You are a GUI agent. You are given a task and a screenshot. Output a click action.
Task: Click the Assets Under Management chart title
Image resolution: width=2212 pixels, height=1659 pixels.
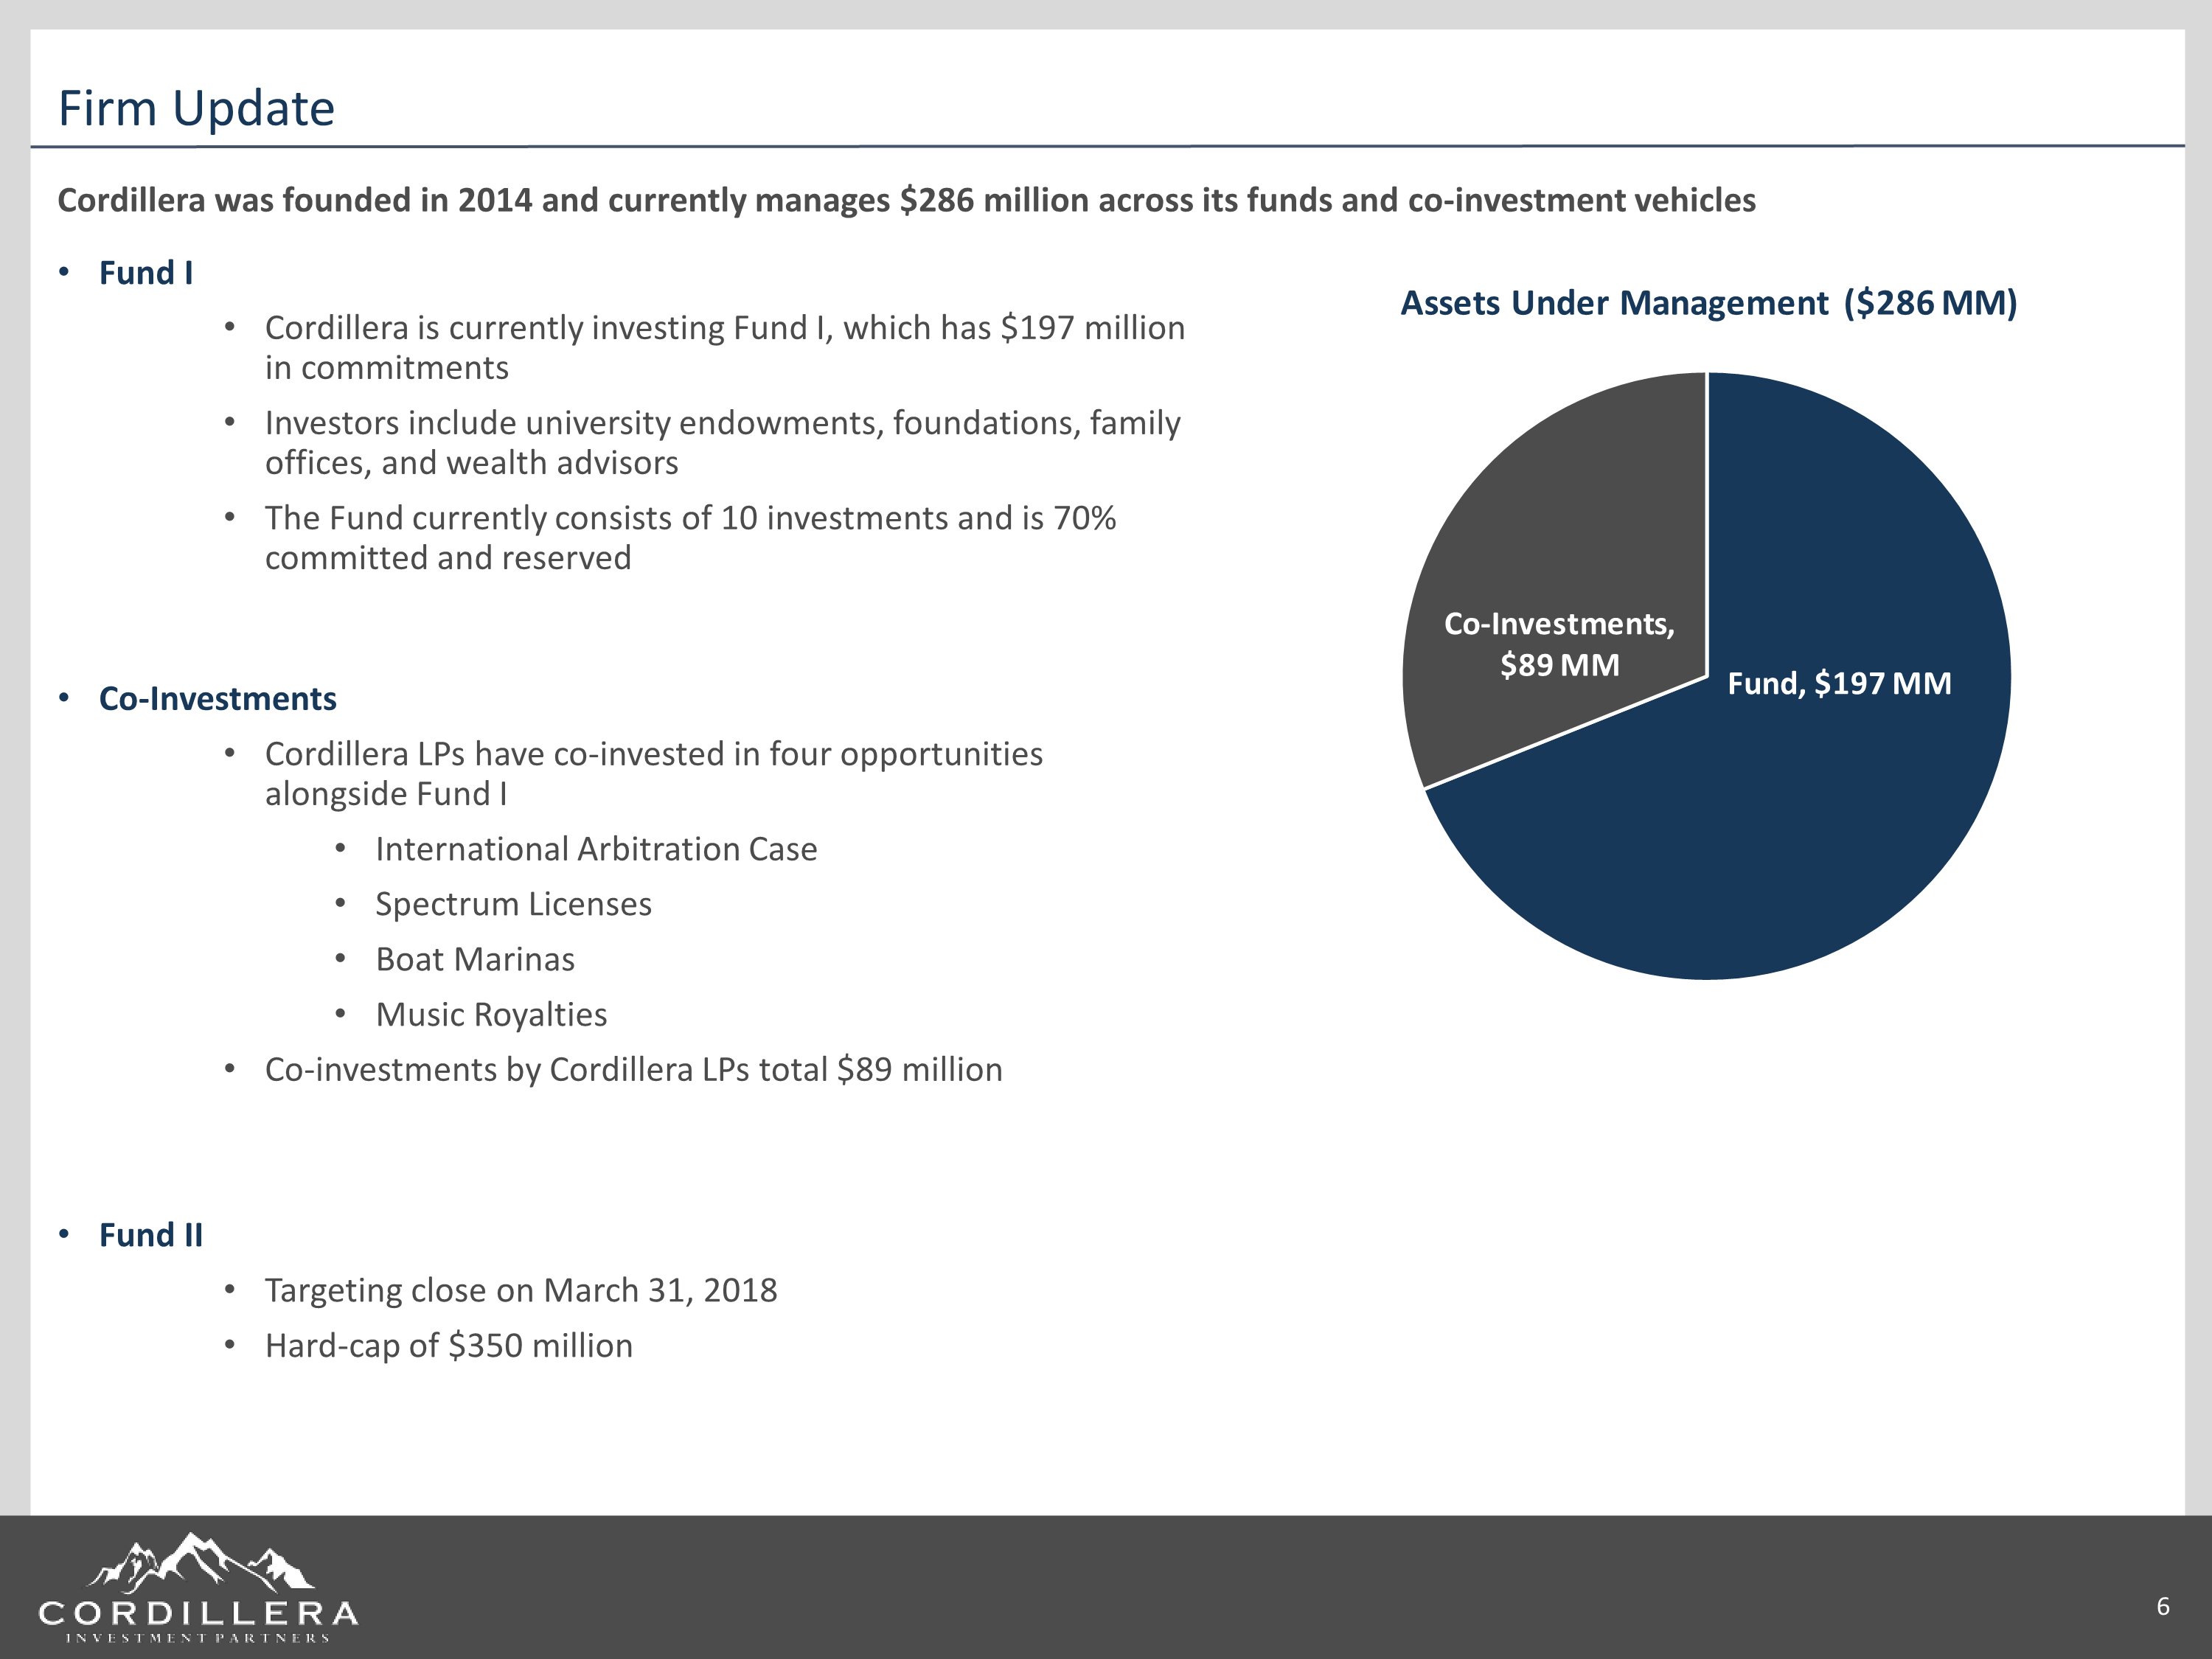[x=1708, y=303]
